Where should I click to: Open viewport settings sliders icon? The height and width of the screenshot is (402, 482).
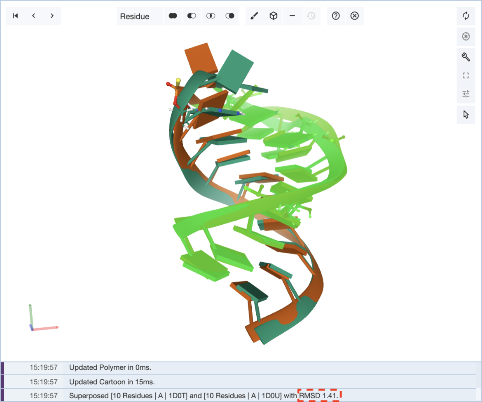tap(466, 94)
